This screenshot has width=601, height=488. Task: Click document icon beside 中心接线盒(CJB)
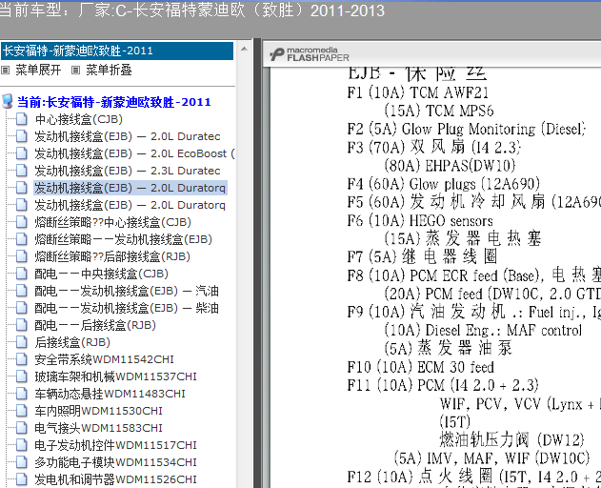[x=22, y=119]
